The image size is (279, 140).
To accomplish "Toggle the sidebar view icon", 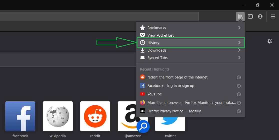I will point(250,17).
